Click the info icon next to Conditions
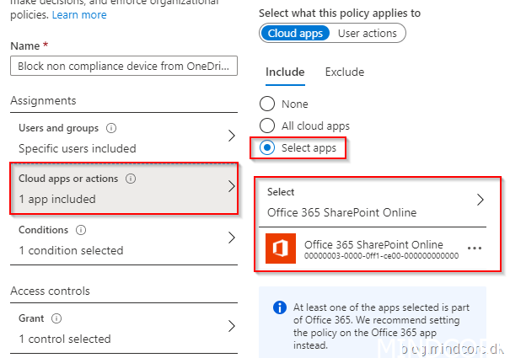Viewport: 510px width, 358px height. (x=81, y=230)
